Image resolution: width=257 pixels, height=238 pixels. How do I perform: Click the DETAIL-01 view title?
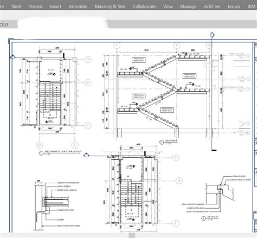(213, 216)
